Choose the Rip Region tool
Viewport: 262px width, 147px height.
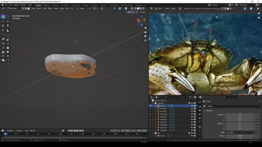coord(8,60)
